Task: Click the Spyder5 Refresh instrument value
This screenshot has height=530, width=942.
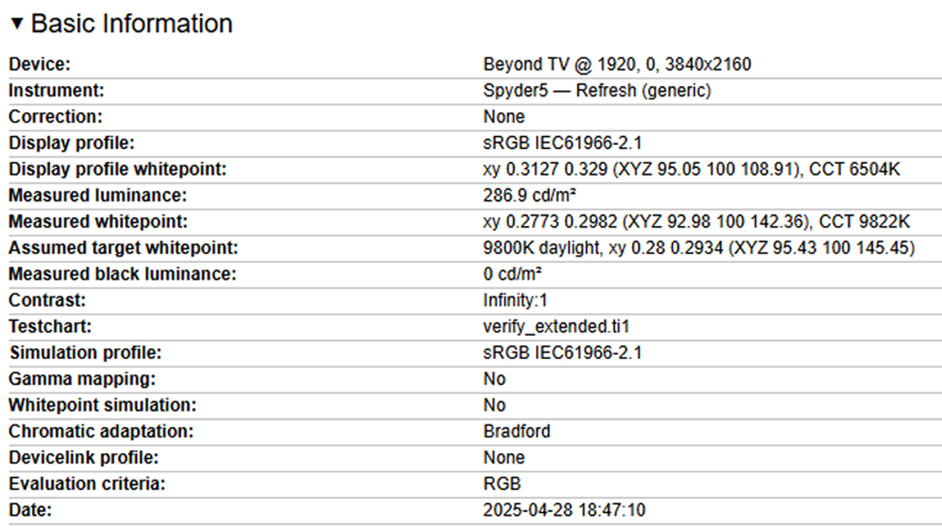Action: pos(597,91)
